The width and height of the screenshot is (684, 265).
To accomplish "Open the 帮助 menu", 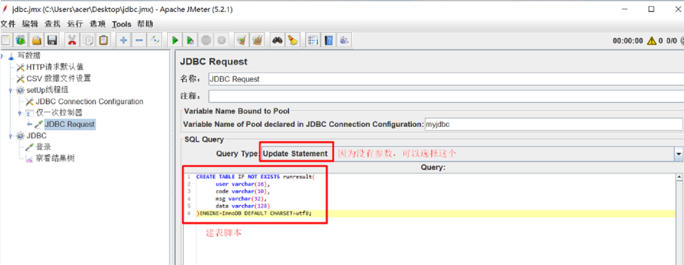I will [x=145, y=24].
